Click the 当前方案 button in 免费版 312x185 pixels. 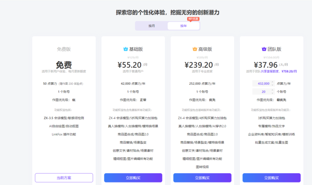click(x=64, y=178)
